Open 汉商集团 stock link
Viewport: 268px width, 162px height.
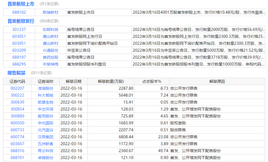pyautogui.click(x=46, y=137)
